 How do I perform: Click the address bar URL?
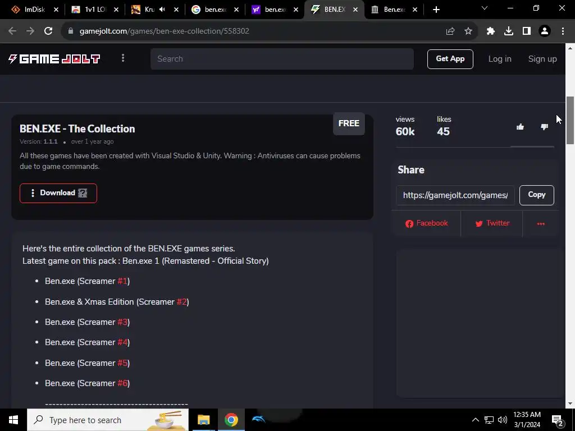tap(165, 31)
